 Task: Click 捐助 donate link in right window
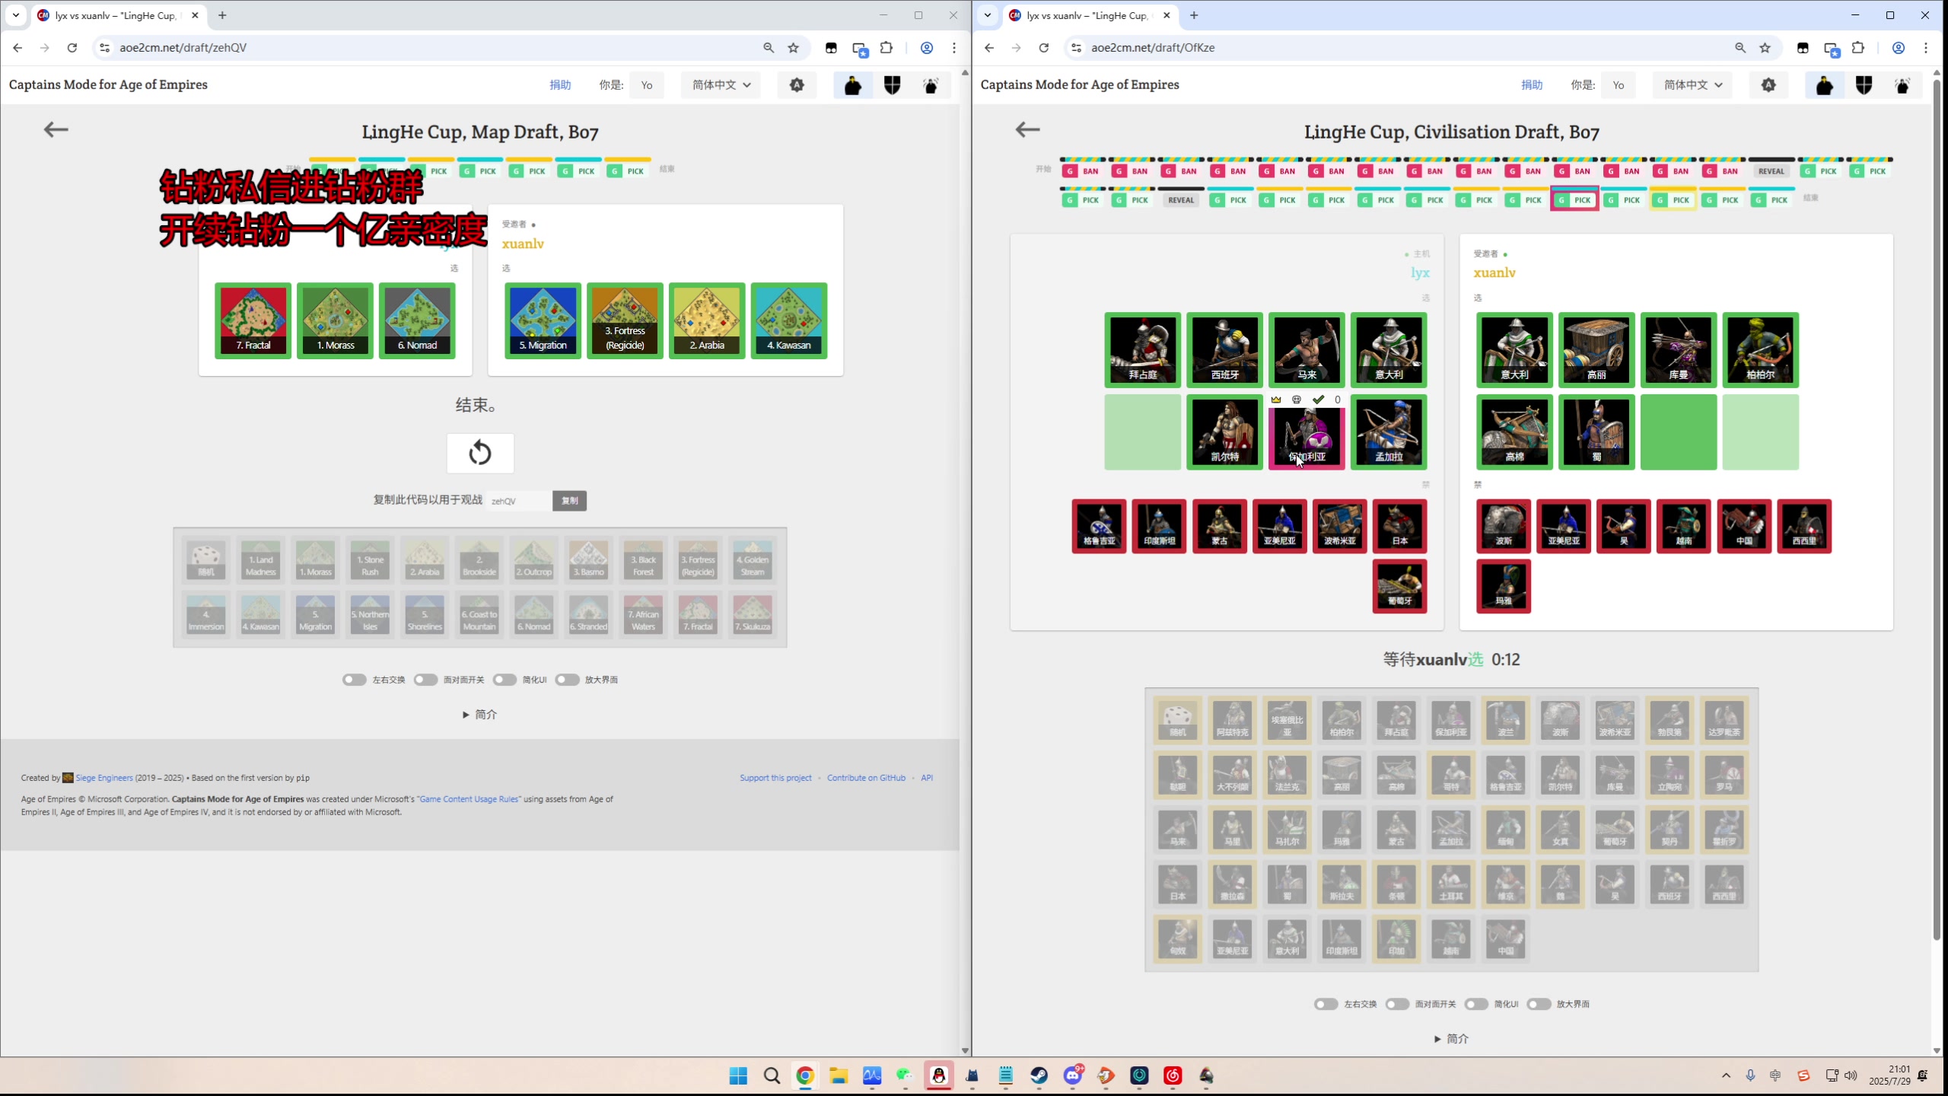(1532, 85)
